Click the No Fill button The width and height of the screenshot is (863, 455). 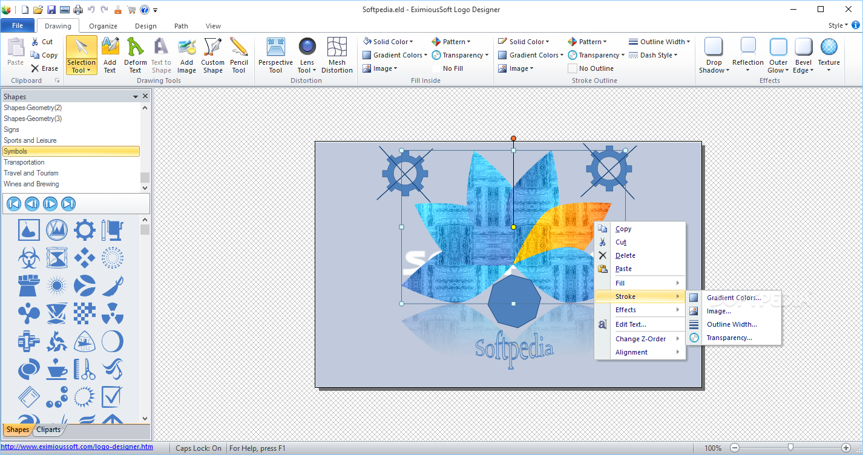(447, 68)
